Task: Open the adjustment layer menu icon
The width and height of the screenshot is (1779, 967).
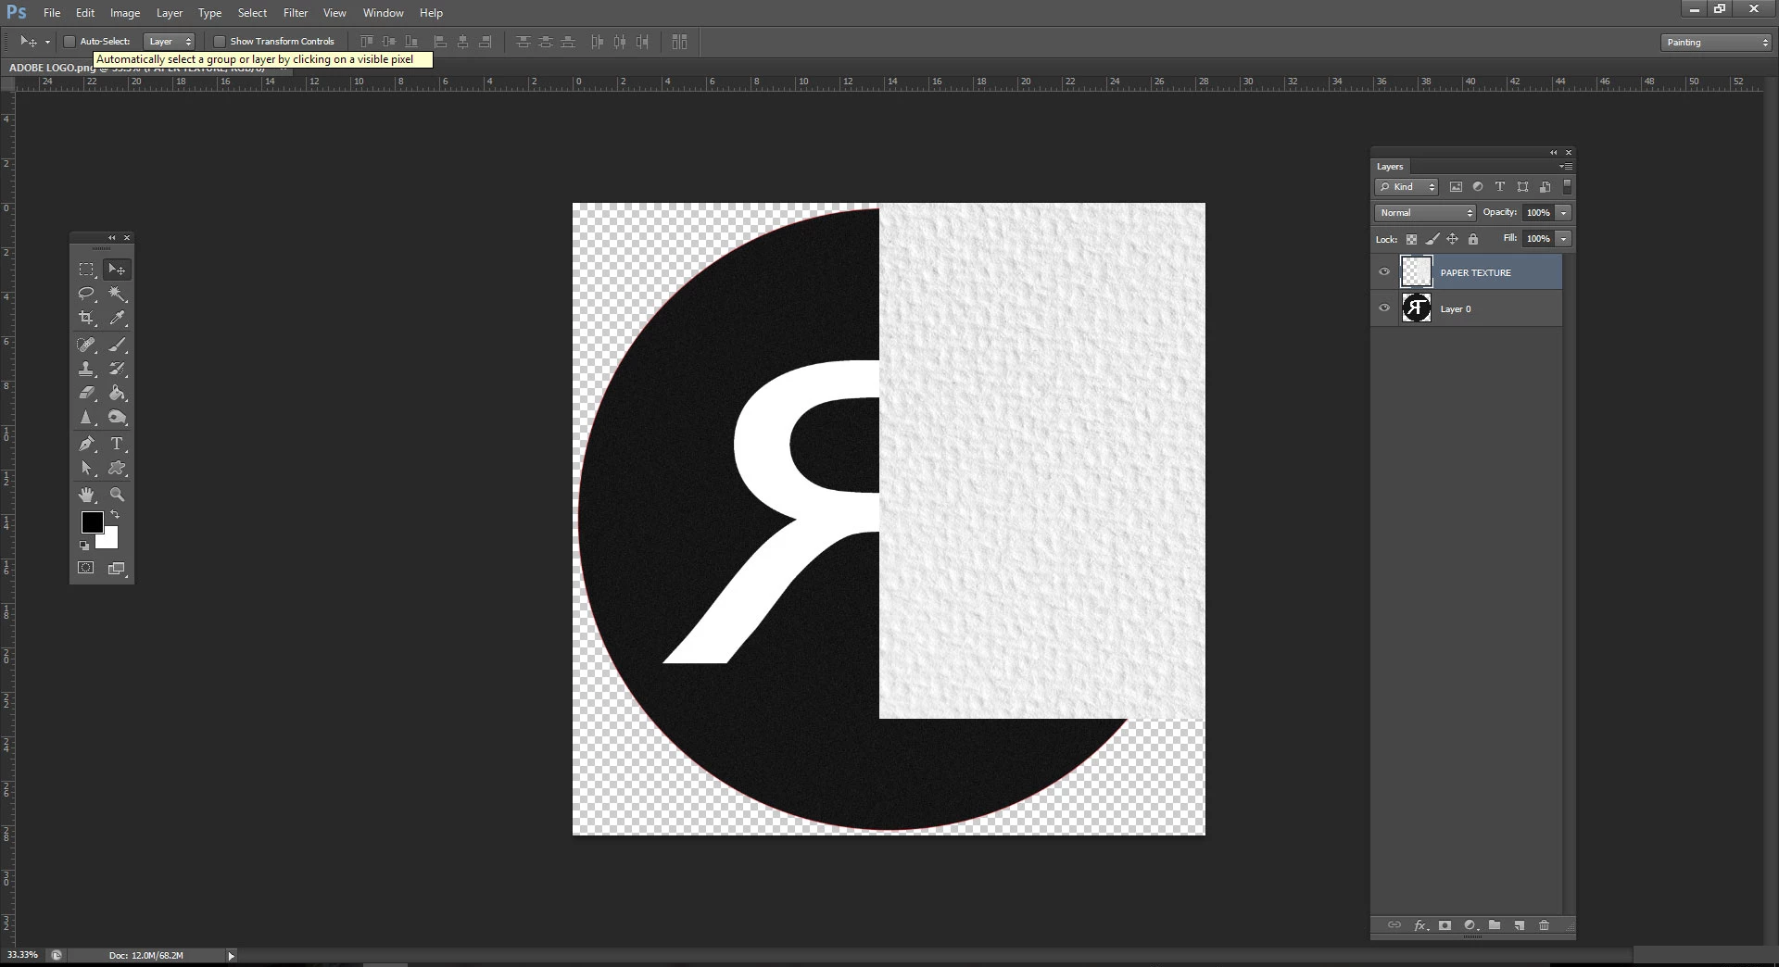Action: (1470, 925)
